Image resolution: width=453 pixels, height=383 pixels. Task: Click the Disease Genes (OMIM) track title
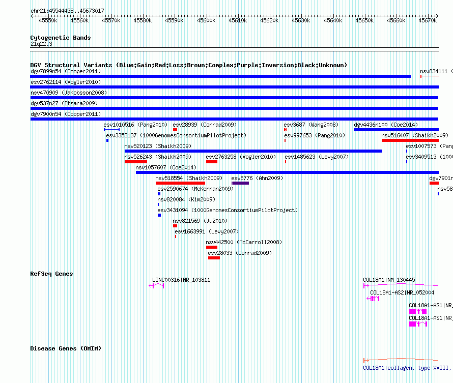pos(66,348)
